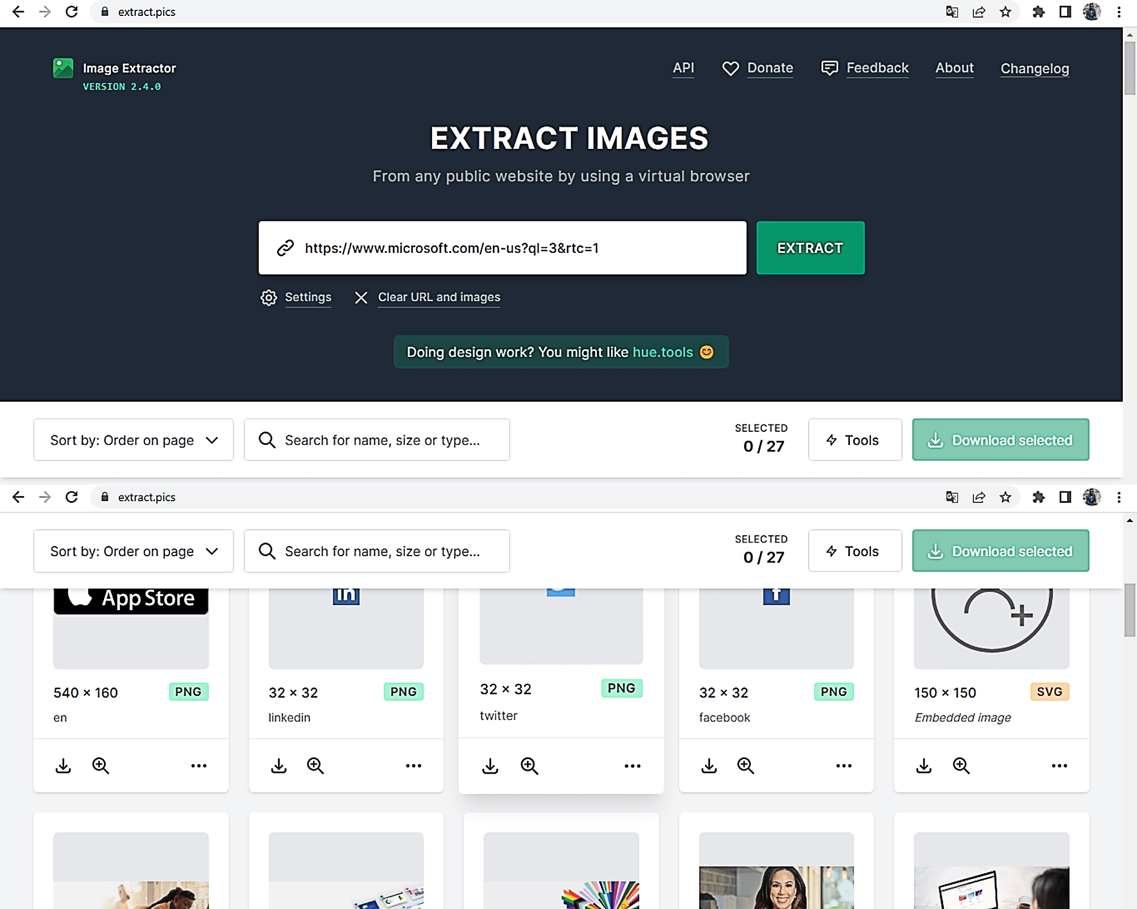
Task: Open the Changelog page
Action: 1035,69
